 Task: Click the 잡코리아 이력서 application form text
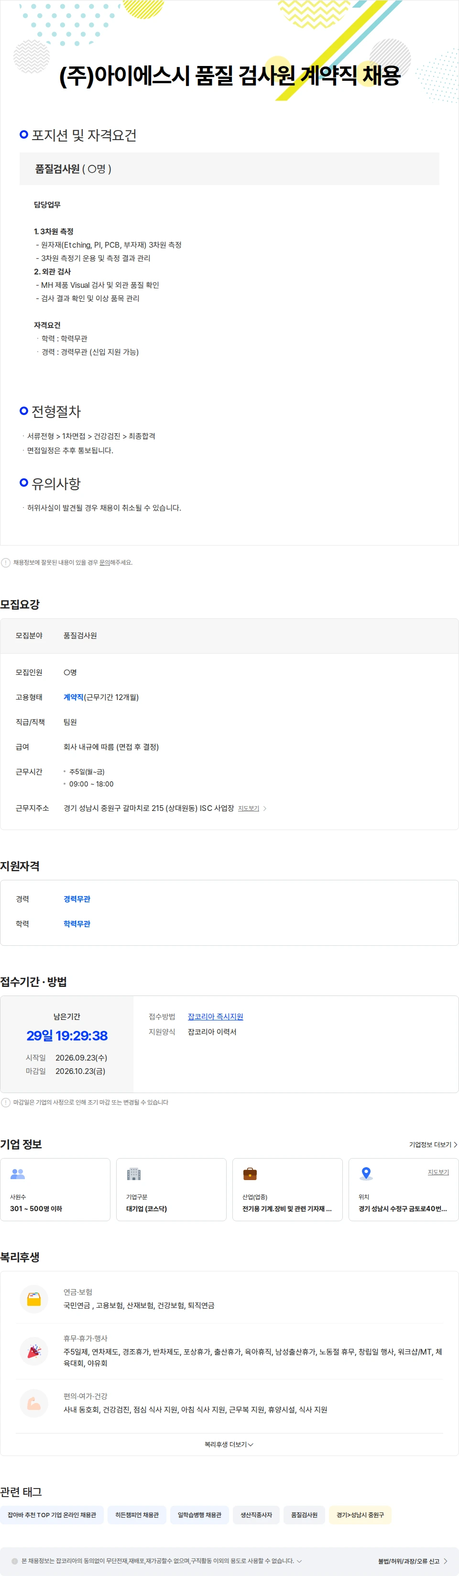212,1031
